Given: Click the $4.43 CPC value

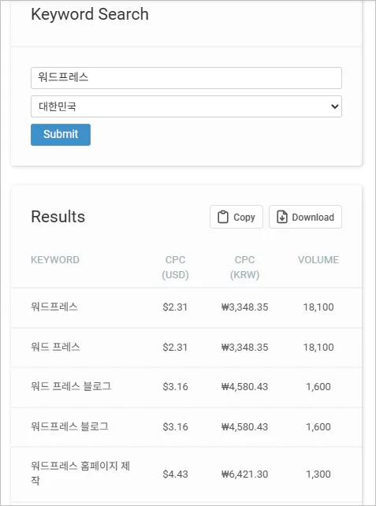Looking at the screenshot, I should tap(175, 474).
